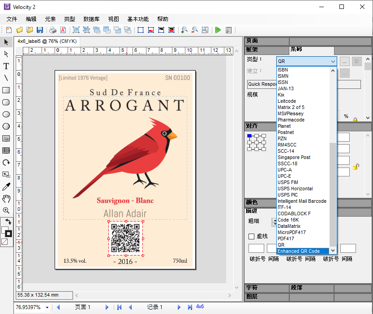The width and height of the screenshot is (373, 314).
Task: Select the Rotate tool
Action: 6,163
